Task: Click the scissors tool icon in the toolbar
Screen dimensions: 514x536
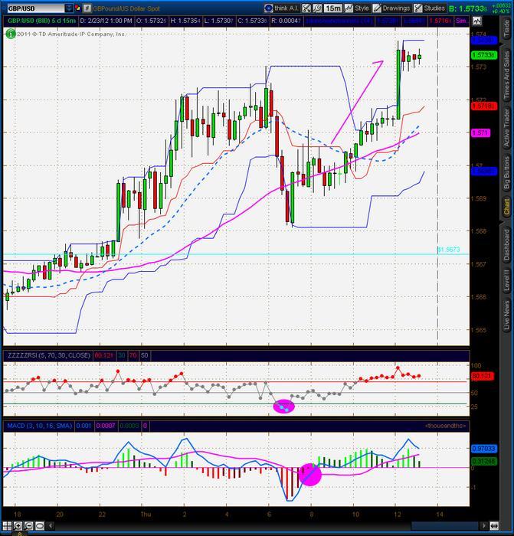Action: (306, 8)
